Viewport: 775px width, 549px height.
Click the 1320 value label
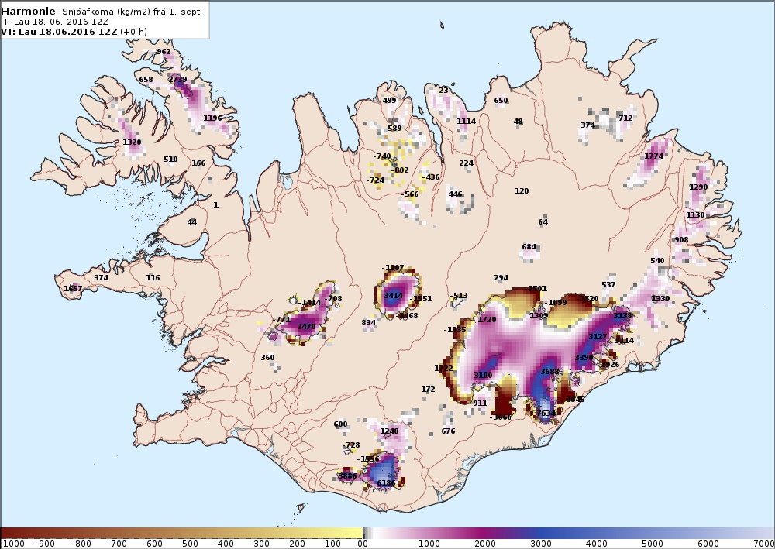(x=132, y=142)
